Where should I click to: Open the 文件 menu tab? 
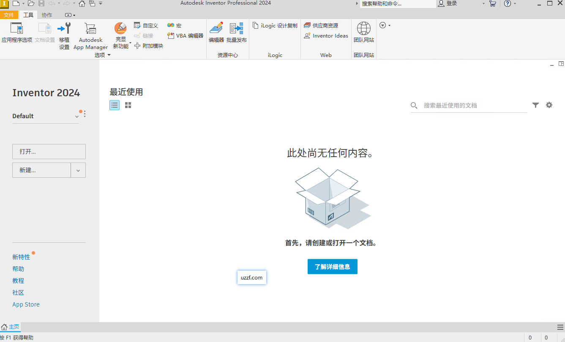[9, 15]
